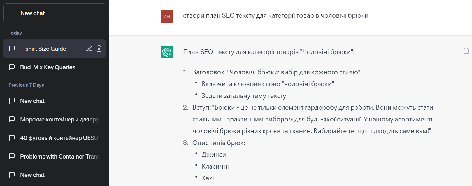Viewport: 472px width, 186px height.
Task: Start a new conversation with New chat button
Action: 54,13
